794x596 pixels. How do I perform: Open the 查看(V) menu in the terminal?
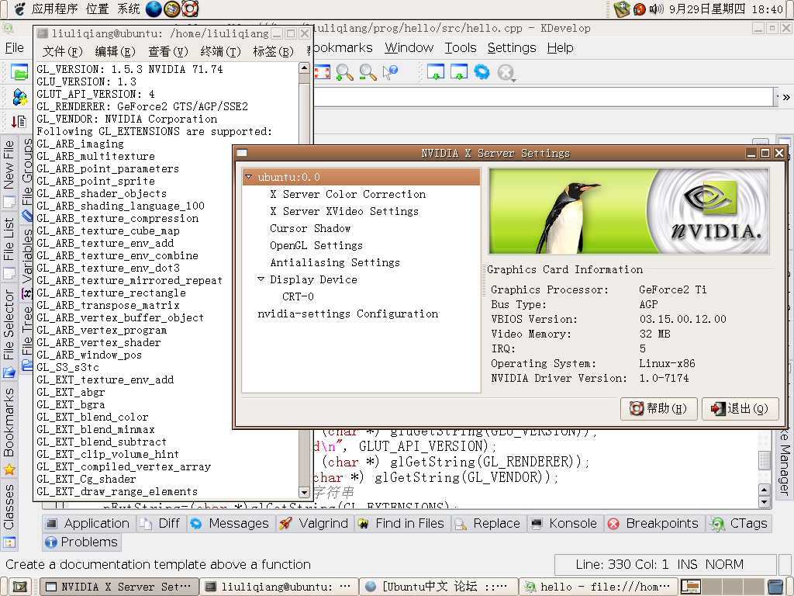(168, 52)
